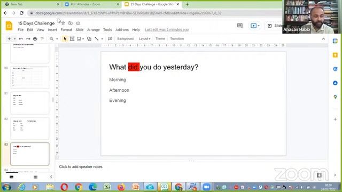Screen dimensions: 342x192
Task: Open the Format menu
Action: 66,30
